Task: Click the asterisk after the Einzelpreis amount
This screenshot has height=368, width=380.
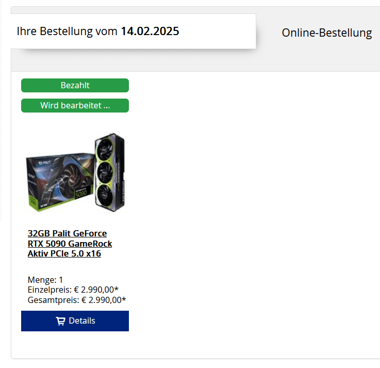Action: click(x=117, y=289)
